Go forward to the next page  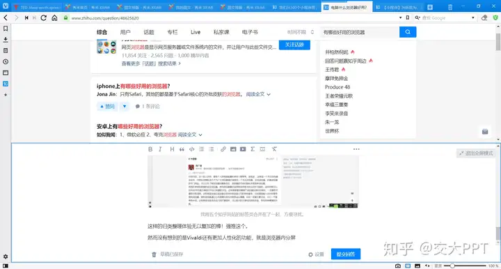[16, 18]
